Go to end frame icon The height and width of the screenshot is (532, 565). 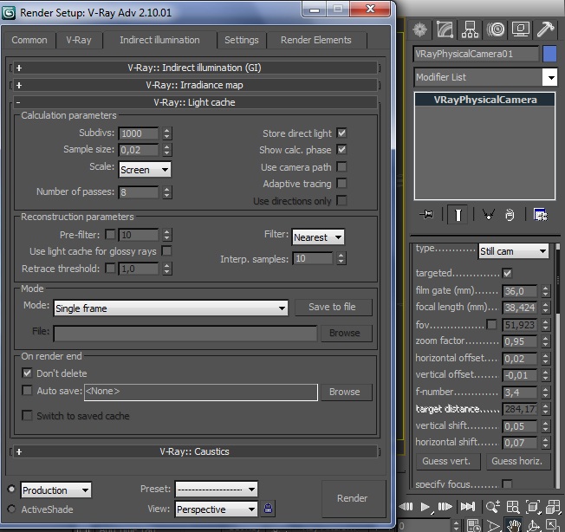coord(468,506)
